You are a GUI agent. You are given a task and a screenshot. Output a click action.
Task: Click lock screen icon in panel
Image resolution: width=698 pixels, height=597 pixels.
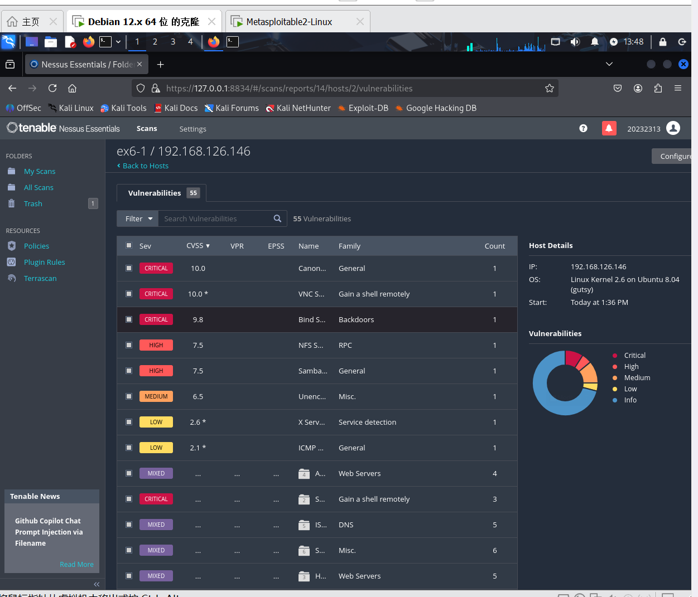pyautogui.click(x=663, y=42)
